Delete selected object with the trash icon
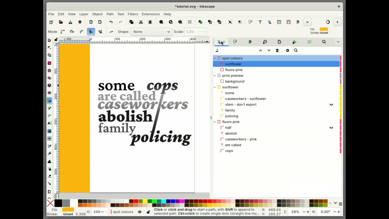Image resolution: width=389 pixels, height=219 pixels. (x=277, y=50)
